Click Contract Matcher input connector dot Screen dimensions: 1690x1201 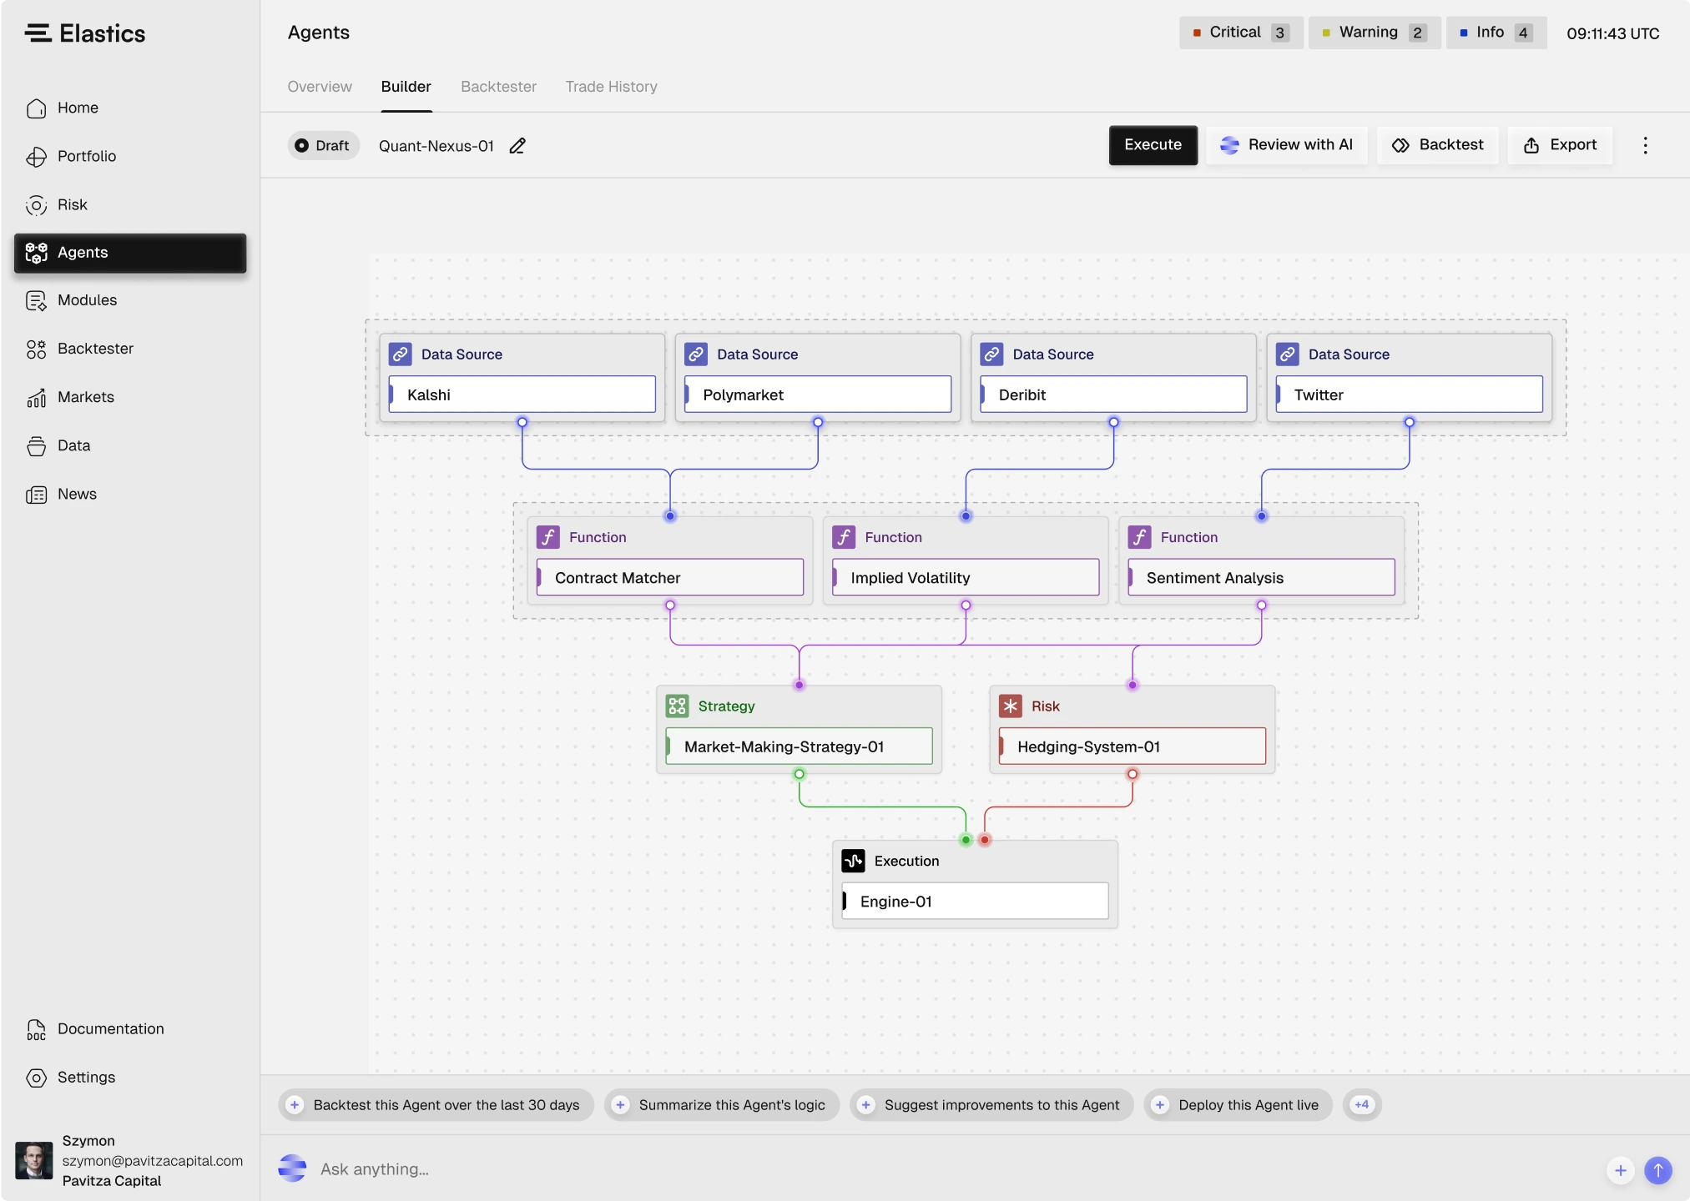pyautogui.click(x=670, y=516)
